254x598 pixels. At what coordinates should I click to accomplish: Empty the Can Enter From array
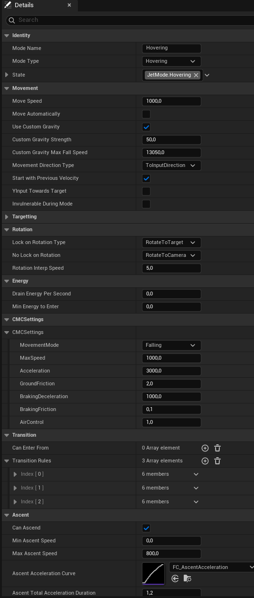point(217,448)
